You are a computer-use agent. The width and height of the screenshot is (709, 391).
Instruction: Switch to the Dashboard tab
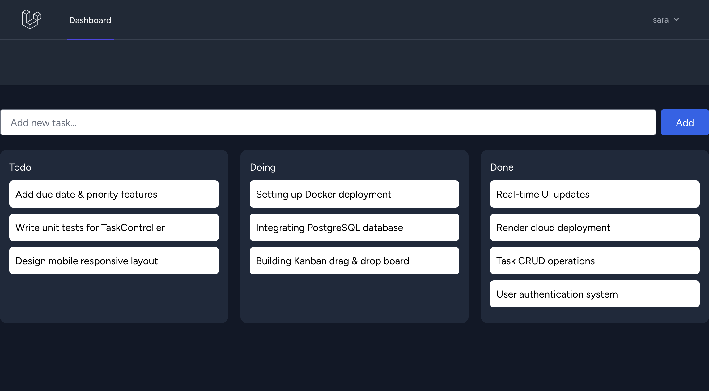(x=90, y=20)
